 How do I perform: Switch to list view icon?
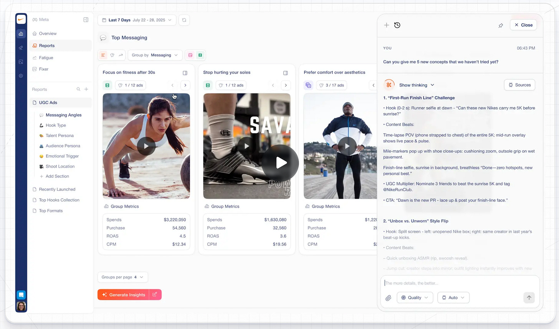pos(103,55)
